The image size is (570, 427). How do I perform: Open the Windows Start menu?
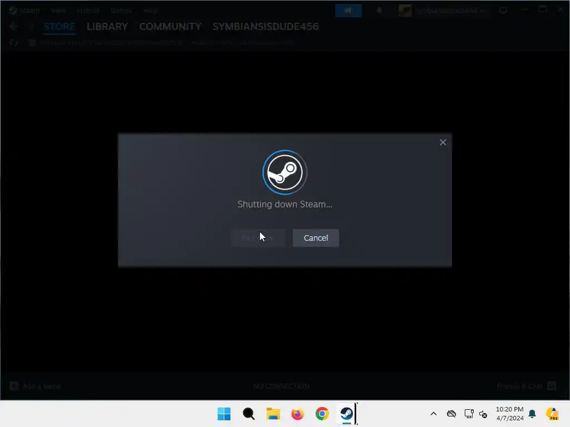[x=224, y=414]
